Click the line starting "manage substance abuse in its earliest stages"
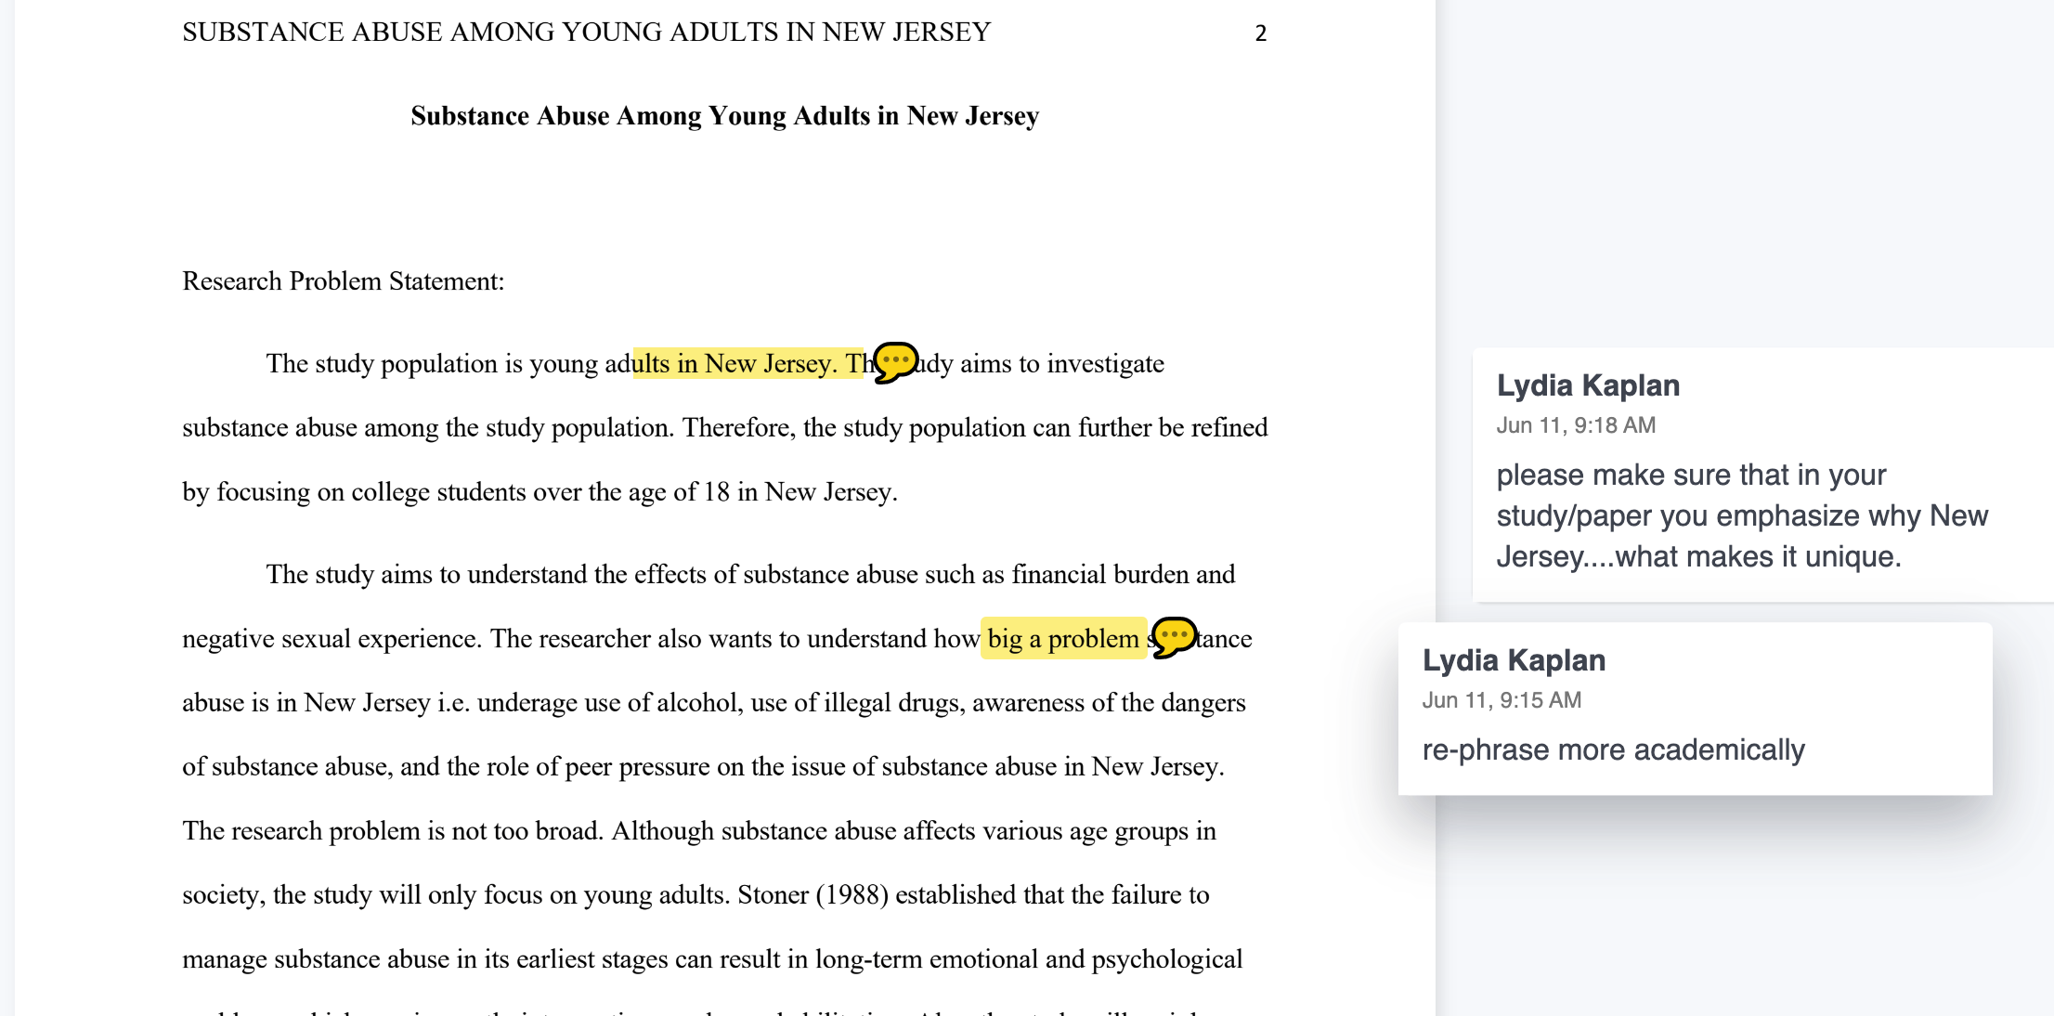The image size is (2054, 1016). coord(711,959)
